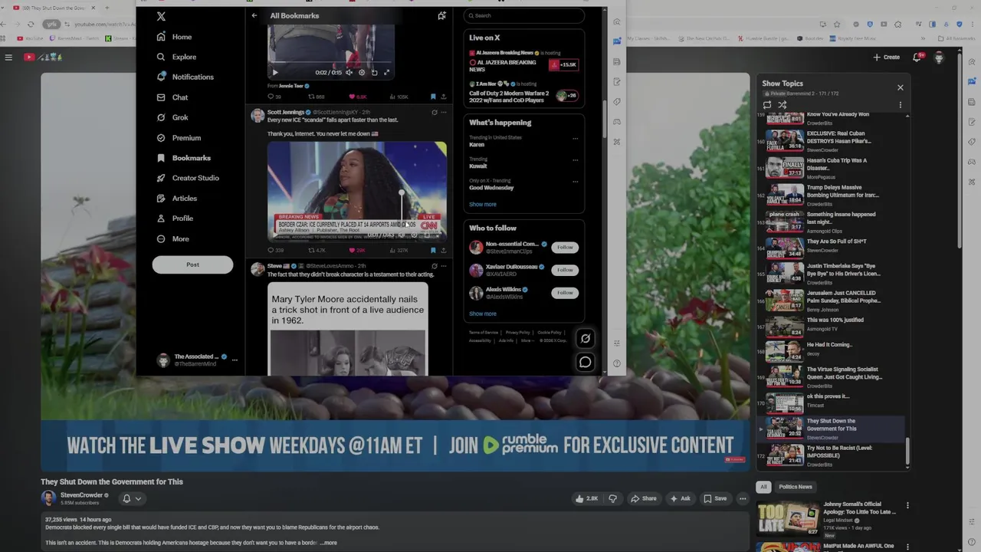Image resolution: width=981 pixels, height=552 pixels.
Task: Remove bookmark from Scott Jennings tweet
Action: 433,250
